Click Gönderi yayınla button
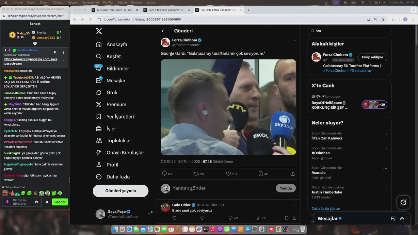The height and width of the screenshot is (235, 418). (121, 191)
